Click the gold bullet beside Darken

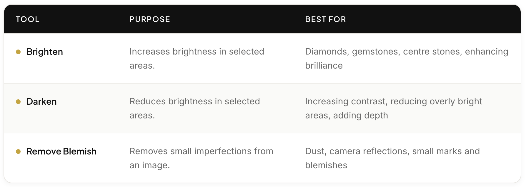(18, 102)
